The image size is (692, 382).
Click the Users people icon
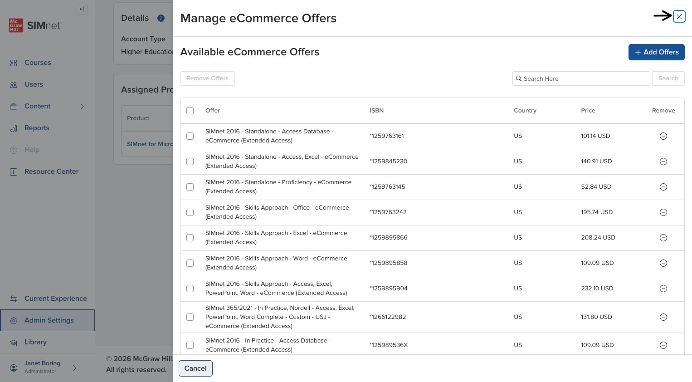click(x=14, y=85)
